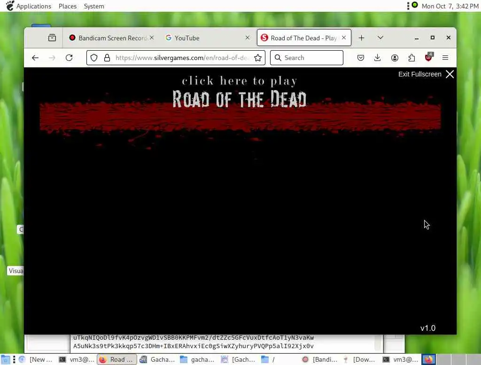Switch to [Bandi... taskbar window

(319, 359)
